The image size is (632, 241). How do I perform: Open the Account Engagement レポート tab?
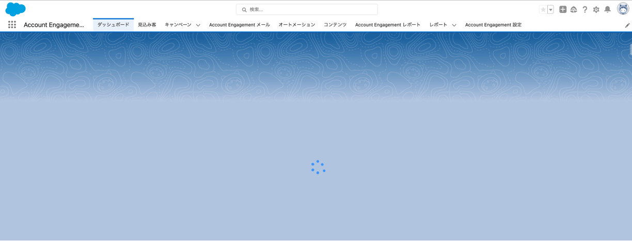388,25
